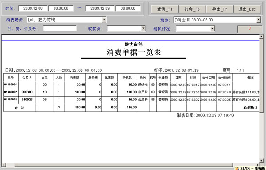Click the 退出_Esc exit button
The height and width of the screenshot is (170, 266).
(247, 9)
